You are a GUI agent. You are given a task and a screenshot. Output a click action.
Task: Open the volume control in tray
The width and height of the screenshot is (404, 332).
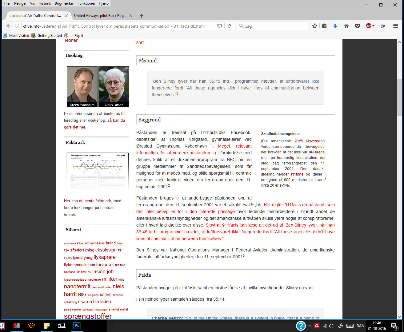pos(332,326)
